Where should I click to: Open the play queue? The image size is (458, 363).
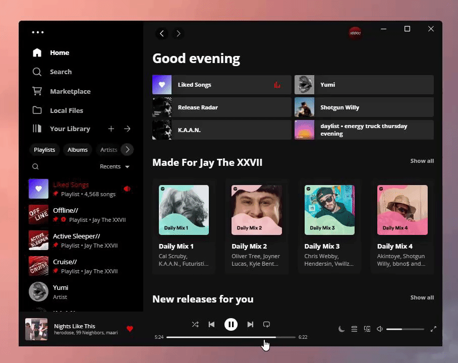pyautogui.click(x=354, y=329)
